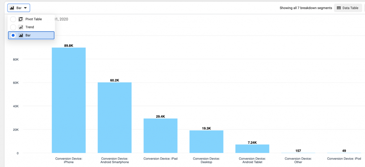Click the Trend line icon
This screenshot has width=365, height=167.
click(21, 27)
